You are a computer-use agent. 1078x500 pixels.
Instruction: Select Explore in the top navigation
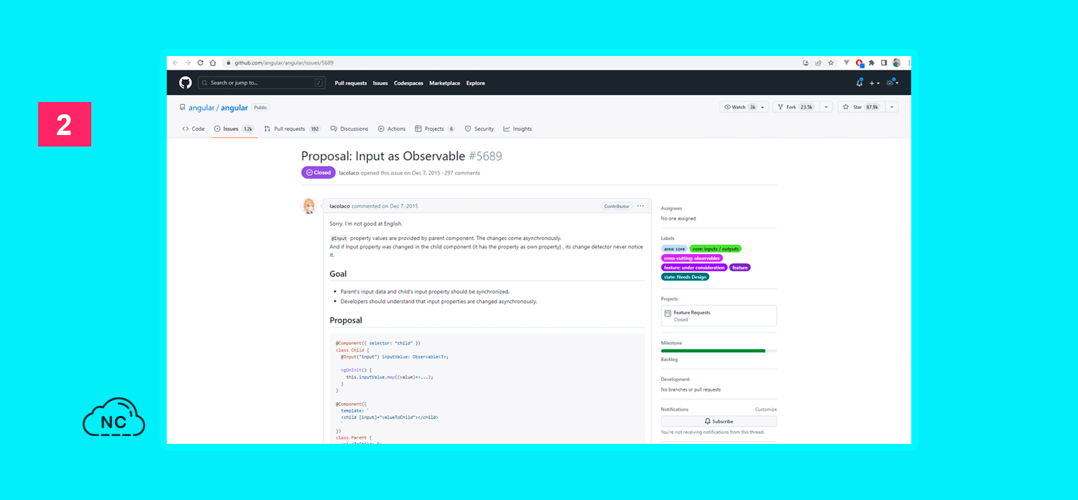476,83
